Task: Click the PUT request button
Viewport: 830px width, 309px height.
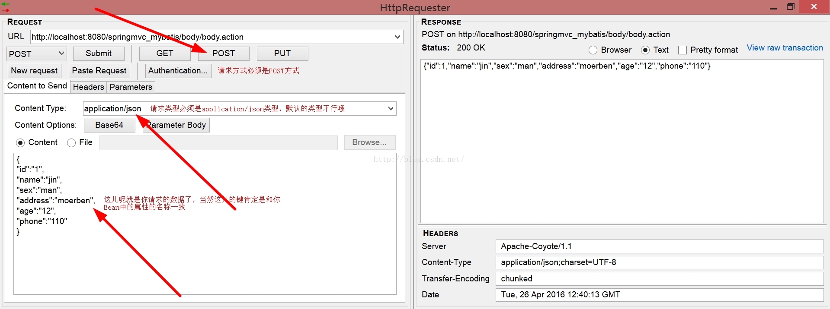Action: click(282, 54)
